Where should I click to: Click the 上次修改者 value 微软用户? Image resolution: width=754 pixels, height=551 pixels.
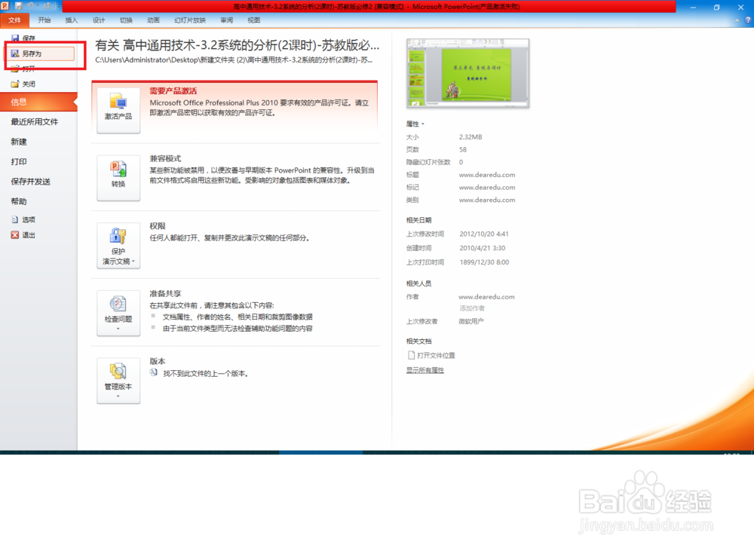[471, 321]
